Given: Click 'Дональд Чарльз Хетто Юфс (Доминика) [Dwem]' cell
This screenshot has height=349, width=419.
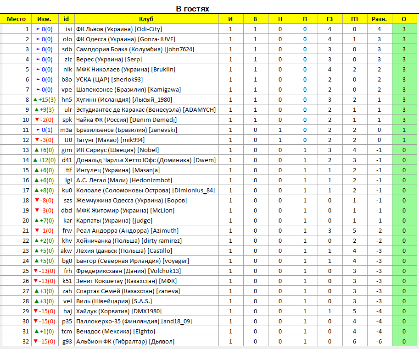Looking at the screenshot, I should (x=146, y=160).
